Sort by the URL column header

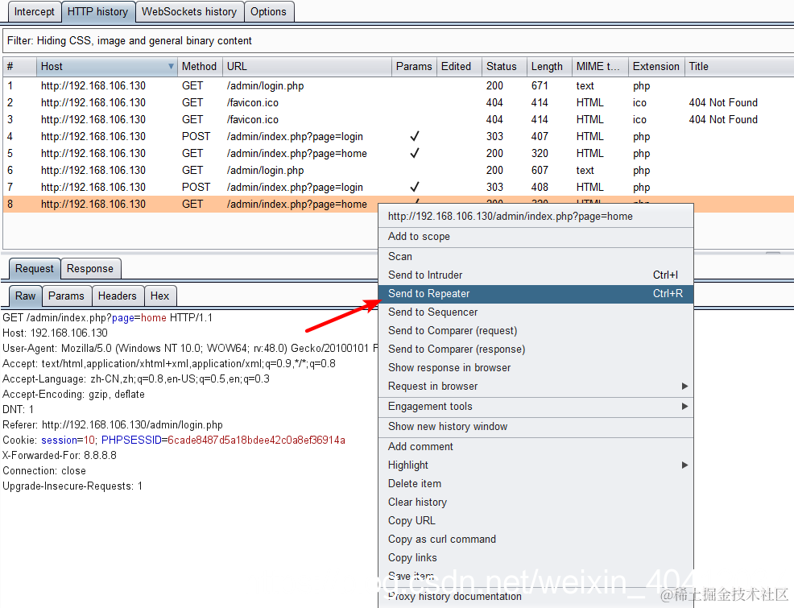click(307, 66)
